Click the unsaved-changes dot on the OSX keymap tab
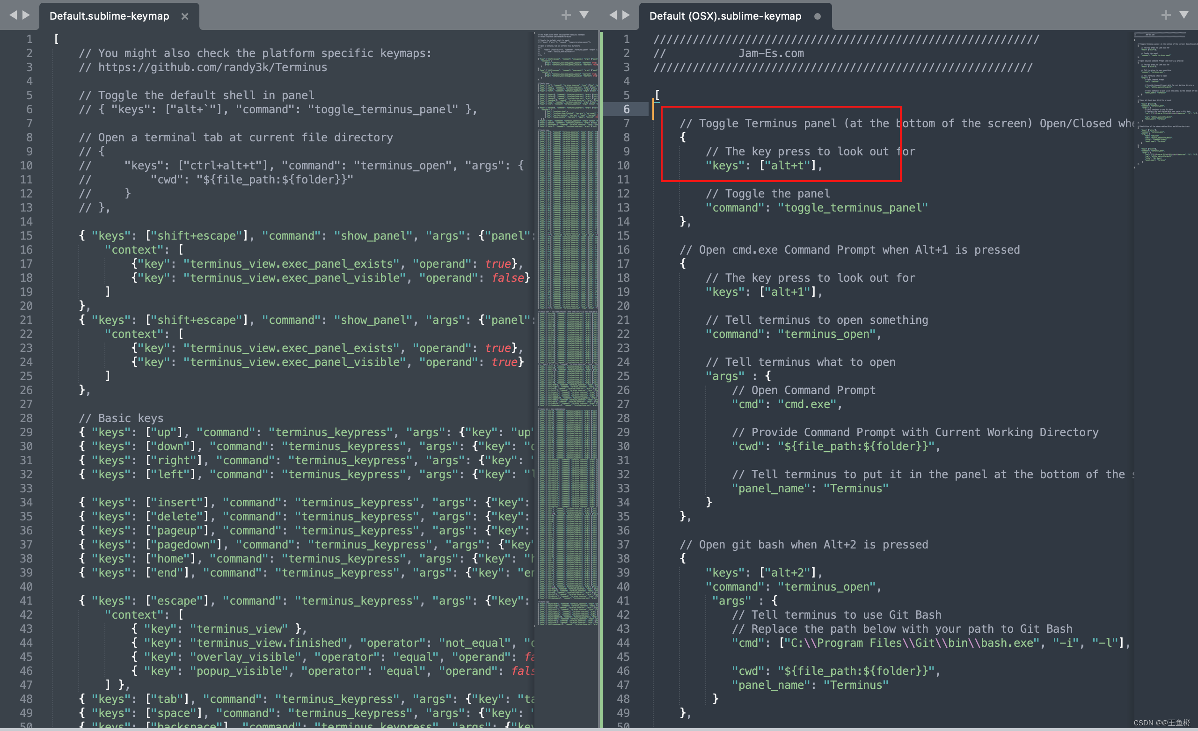This screenshot has height=731, width=1198. click(x=818, y=16)
